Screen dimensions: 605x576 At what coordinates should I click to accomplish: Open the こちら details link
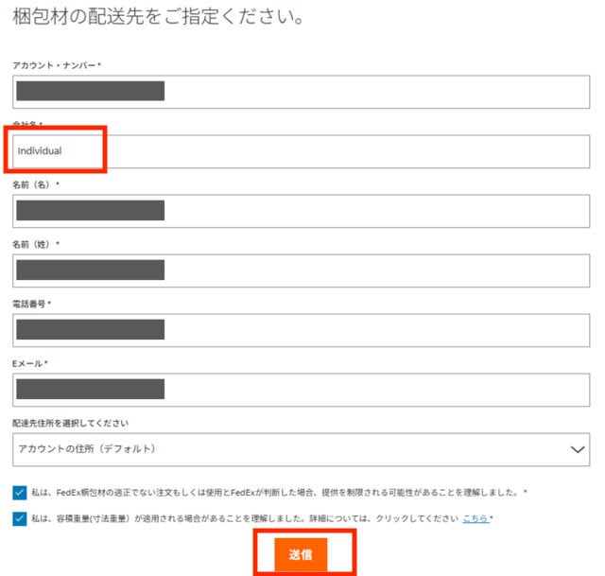pyautogui.click(x=475, y=518)
